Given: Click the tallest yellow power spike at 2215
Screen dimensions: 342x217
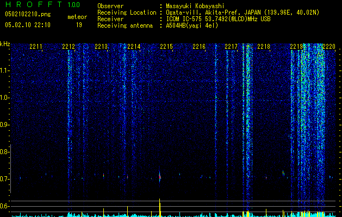Looking at the screenshot, I should pyautogui.click(x=160, y=207).
